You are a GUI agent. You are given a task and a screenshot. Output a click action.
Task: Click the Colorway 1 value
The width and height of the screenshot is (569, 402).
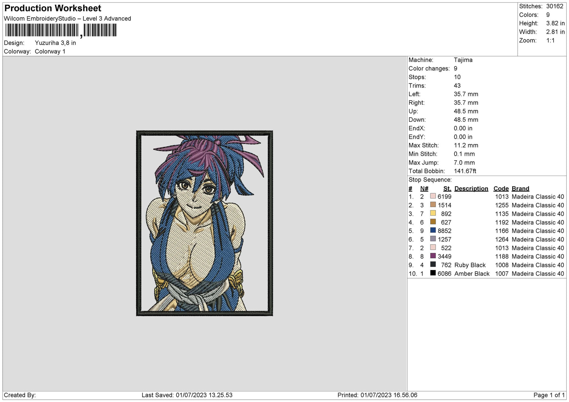tap(50, 52)
